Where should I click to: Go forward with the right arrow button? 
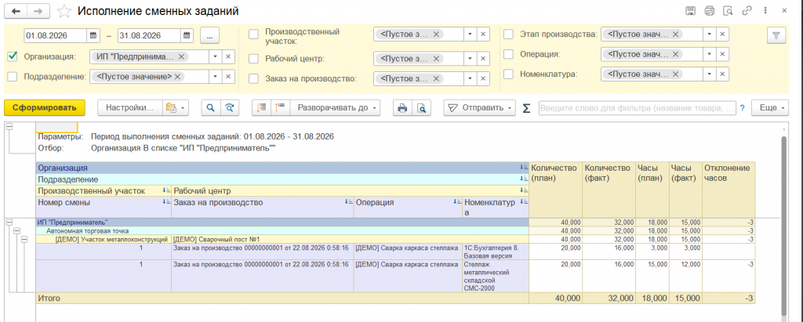(38, 11)
